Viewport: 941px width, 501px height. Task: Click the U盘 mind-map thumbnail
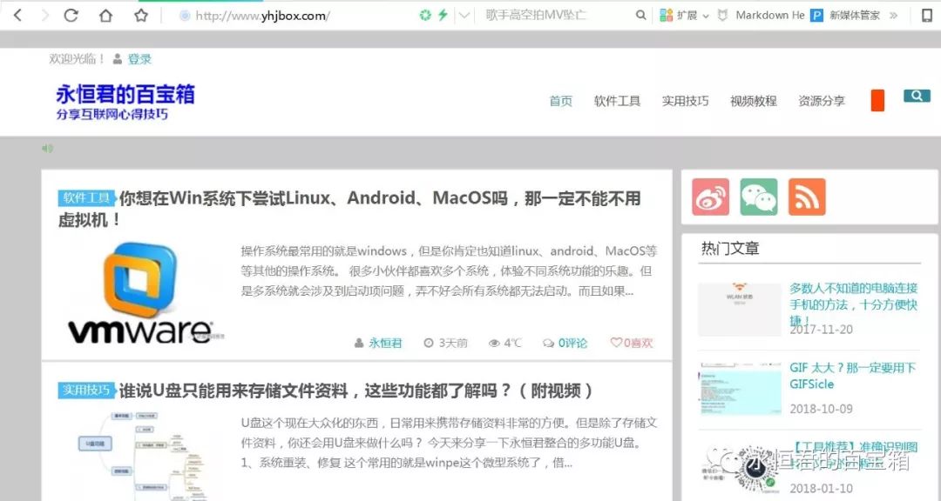(x=142, y=456)
